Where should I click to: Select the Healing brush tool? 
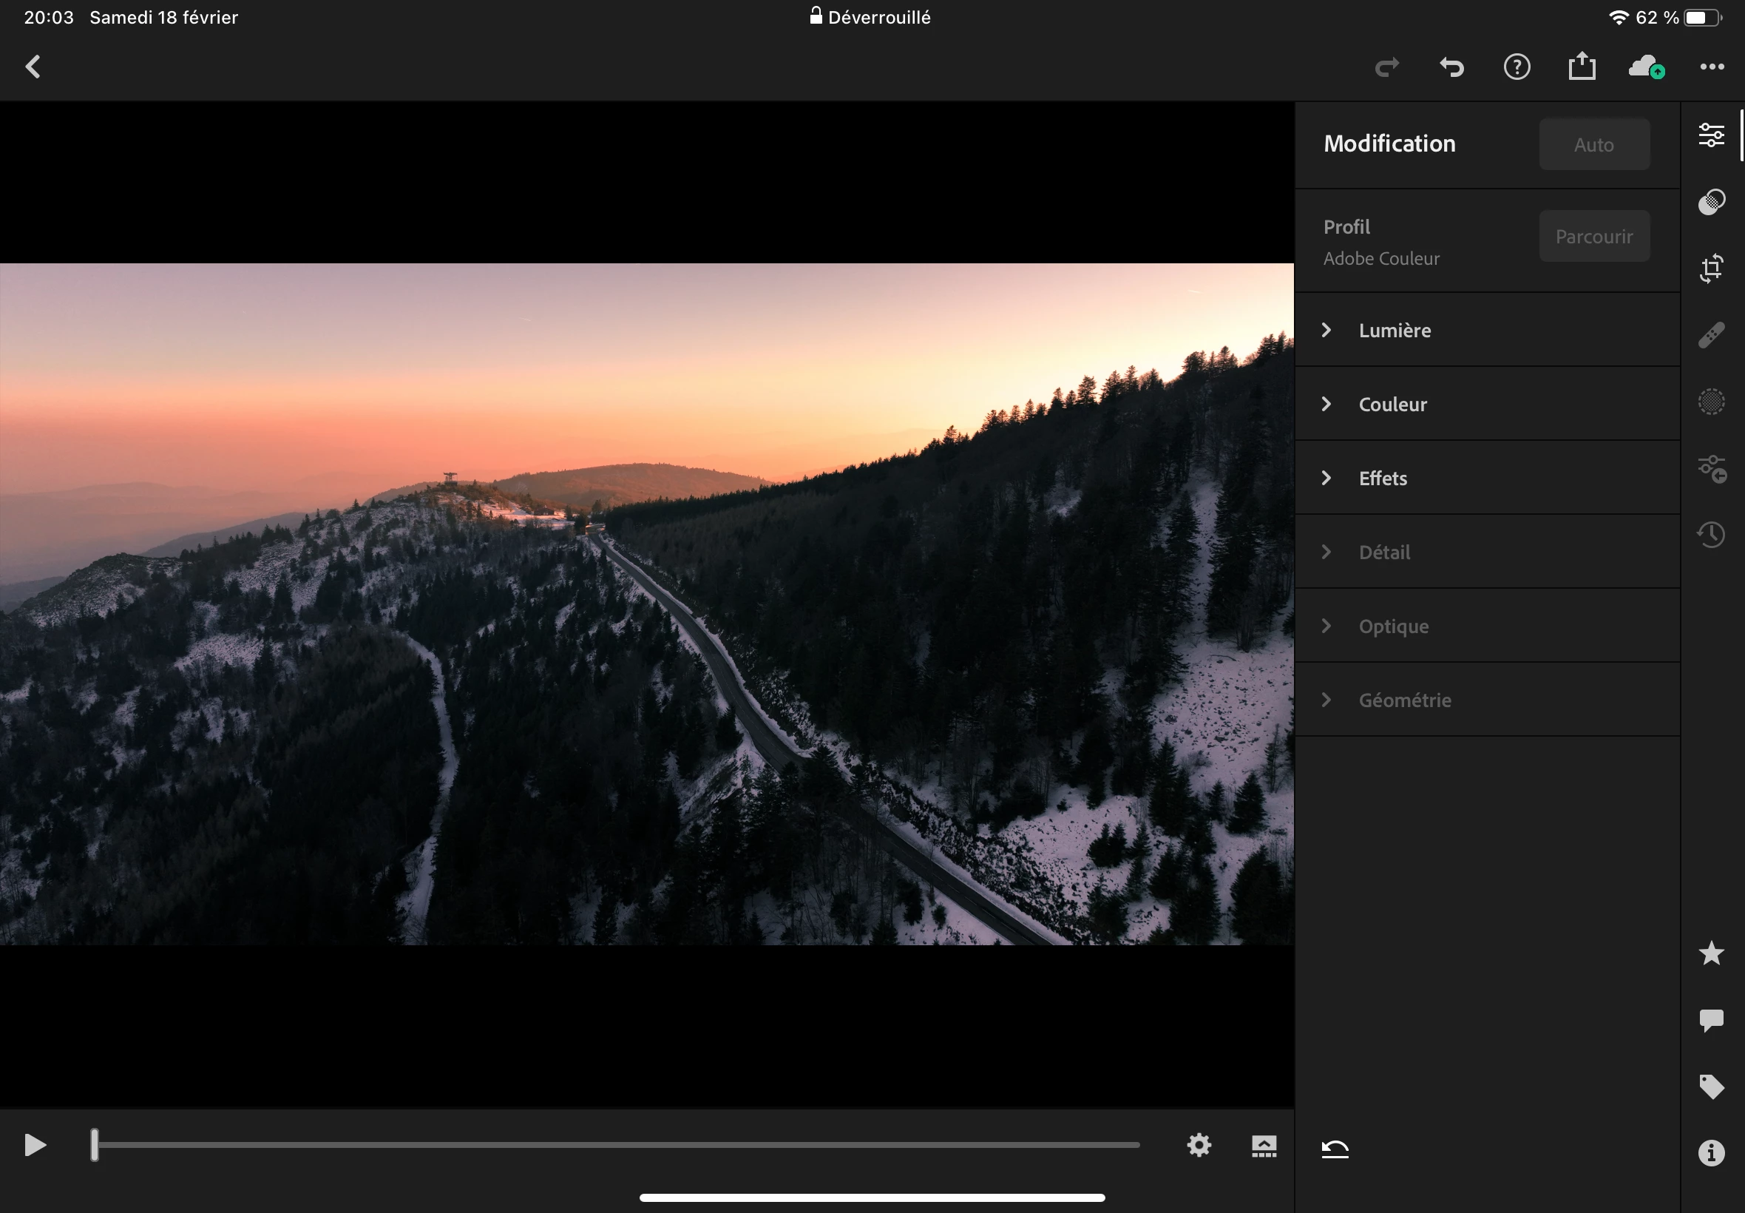coord(1711,335)
